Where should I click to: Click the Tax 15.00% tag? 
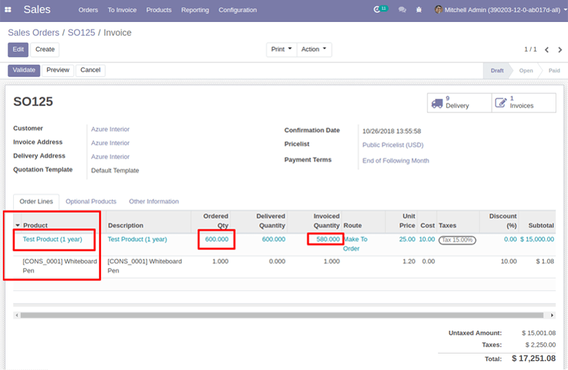[x=457, y=239]
